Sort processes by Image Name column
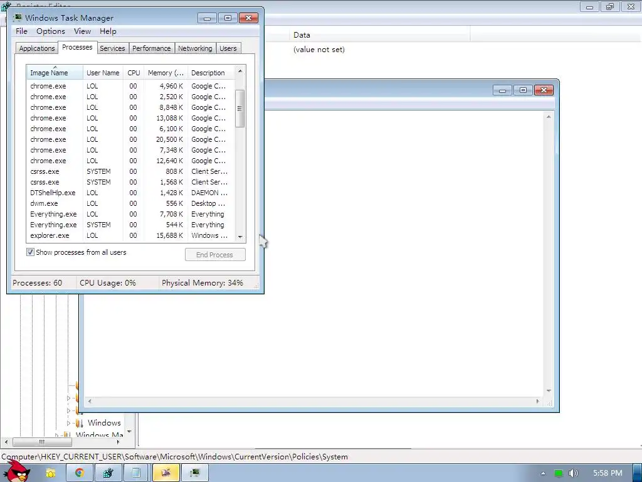Viewport: 642px width, 482px height. (55, 73)
